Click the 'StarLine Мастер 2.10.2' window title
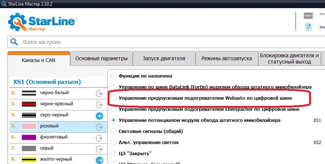The height and width of the screenshot is (164, 325). 30,4
